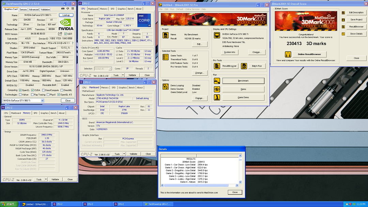Viewport: 368px width, 207px height.
Task: Click GPU-Z refresh icon
Action: [x=68, y=9]
